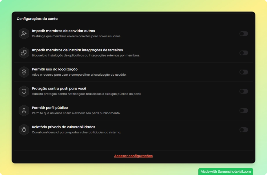Enable 'Permitir perfil público'
Screen dimensions: 267x175
coord(244,110)
